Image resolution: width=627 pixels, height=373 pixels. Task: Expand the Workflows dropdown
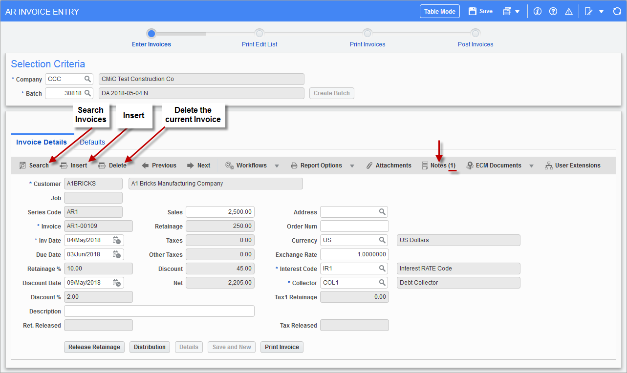tap(277, 166)
